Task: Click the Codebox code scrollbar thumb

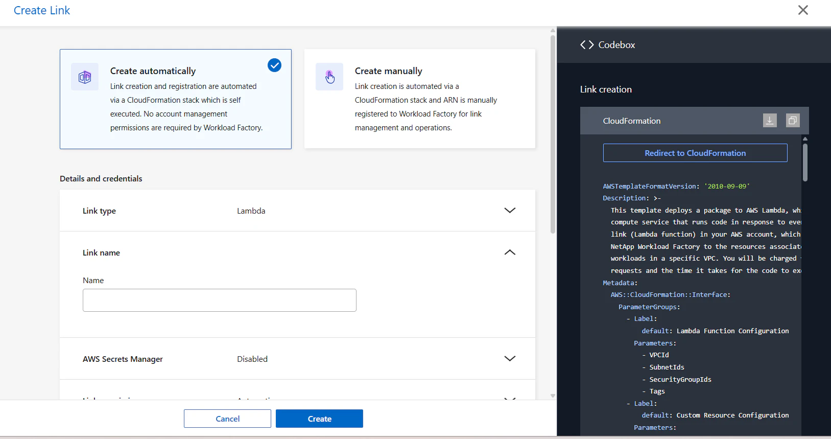Action: pos(805,162)
